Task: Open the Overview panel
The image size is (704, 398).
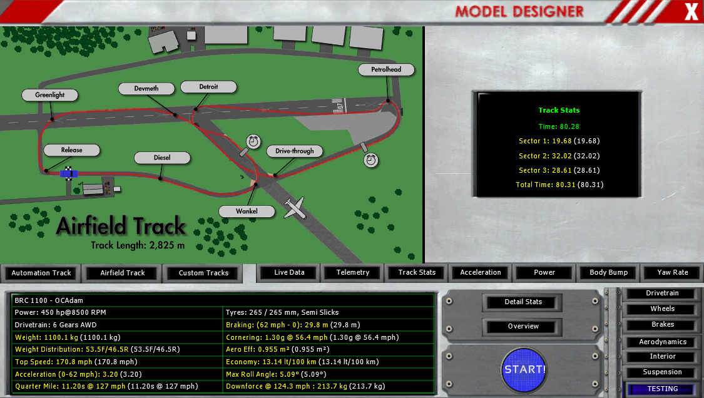Action: tap(523, 327)
